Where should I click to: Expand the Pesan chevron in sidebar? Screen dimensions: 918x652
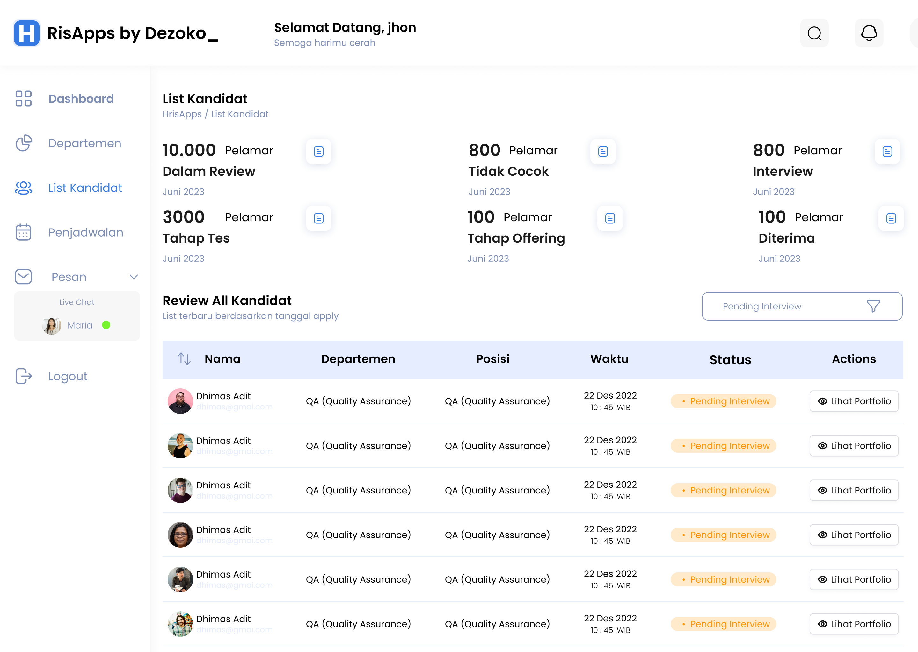(134, 277)
